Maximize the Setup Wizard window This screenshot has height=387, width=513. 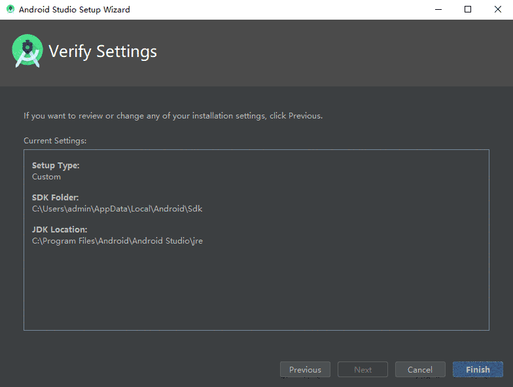(x=468, y=9)
